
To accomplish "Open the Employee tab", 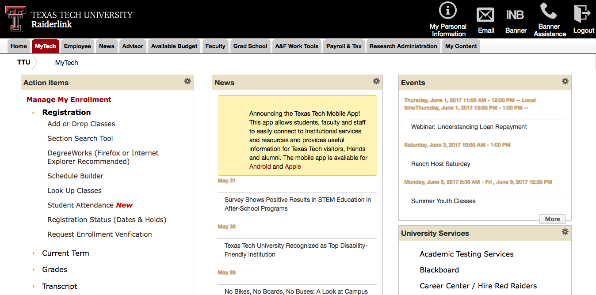I will (77, 46).
